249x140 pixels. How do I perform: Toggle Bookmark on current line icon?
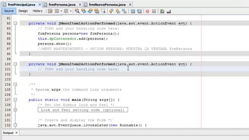[124, 11]
